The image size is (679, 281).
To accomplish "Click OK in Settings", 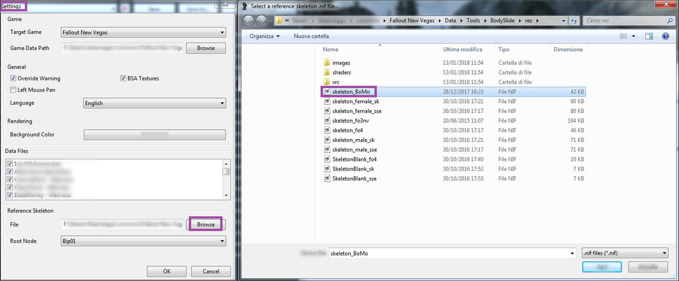I will click(167, 271).
